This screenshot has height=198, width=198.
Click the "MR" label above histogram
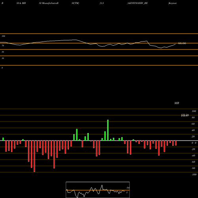[177, 103]
